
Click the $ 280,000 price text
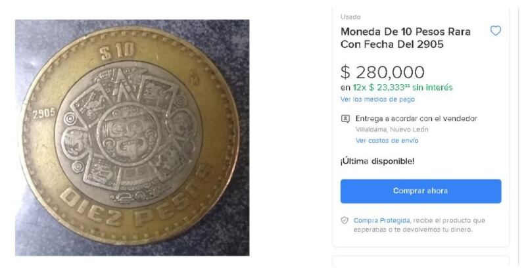pyautogui.click(x=383, y=72)
